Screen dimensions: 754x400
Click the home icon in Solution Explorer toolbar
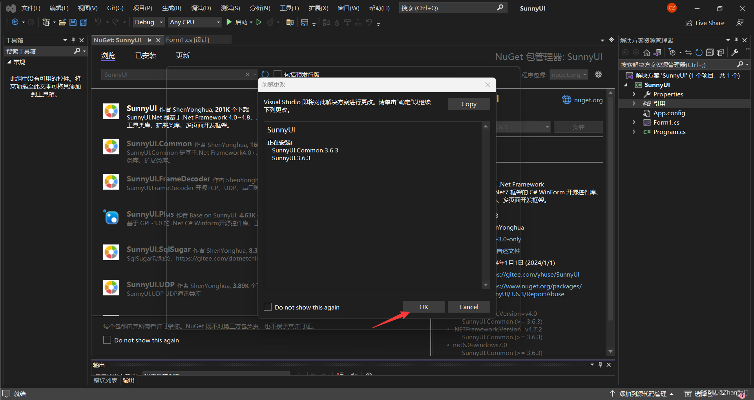647,52
